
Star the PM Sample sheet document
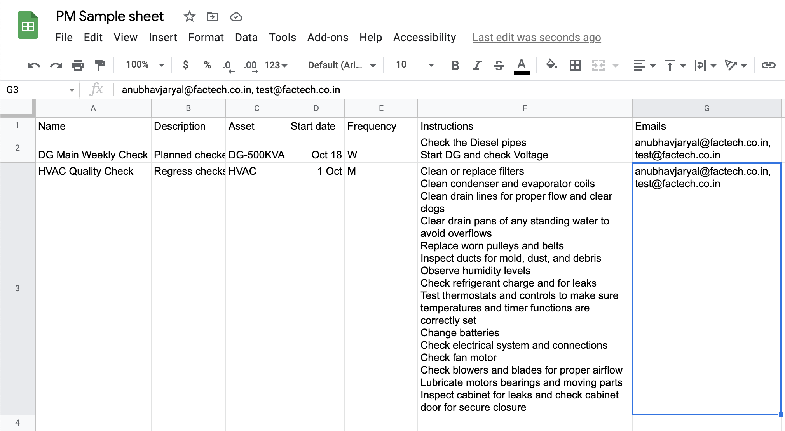tap(189, 17)
